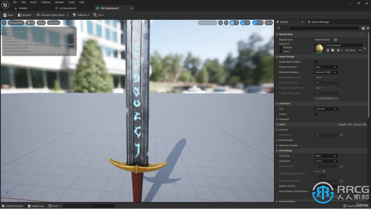The width and height of the screenshot is (371, 209).
Task: Enable Nanite Support checkbox
Action: (x=316, y=62)
